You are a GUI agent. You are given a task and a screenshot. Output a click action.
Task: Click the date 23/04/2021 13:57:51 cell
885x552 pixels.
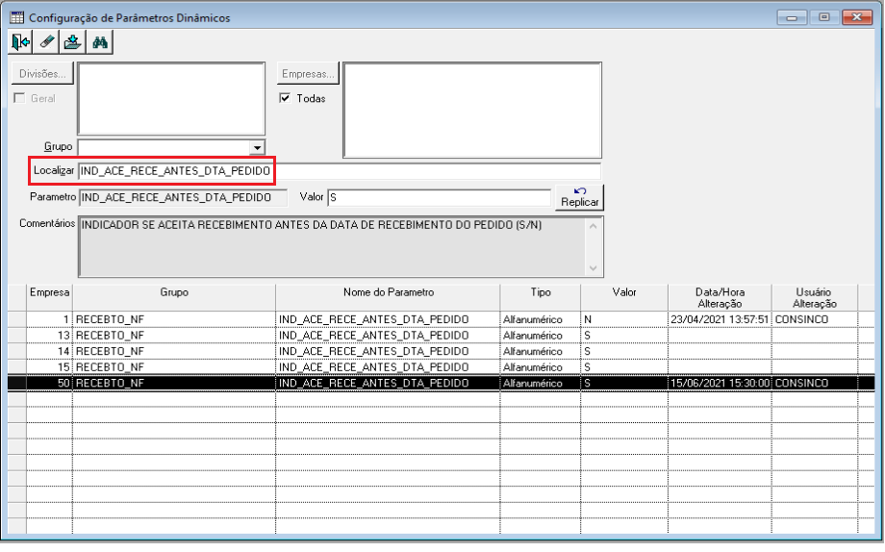[x=720, y=319]
